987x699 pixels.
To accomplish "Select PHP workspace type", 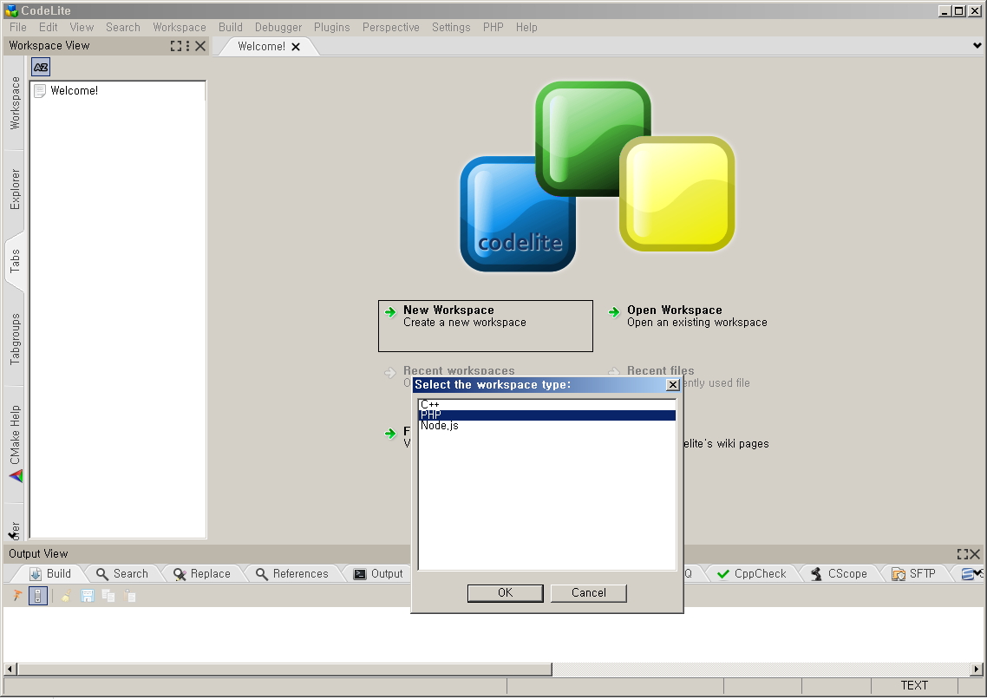I will (547, 415).
